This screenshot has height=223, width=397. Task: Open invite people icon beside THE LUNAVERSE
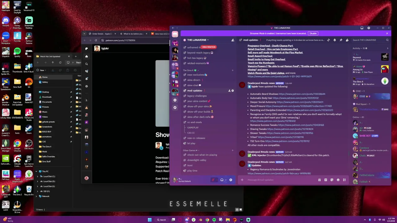pos(233,40)
